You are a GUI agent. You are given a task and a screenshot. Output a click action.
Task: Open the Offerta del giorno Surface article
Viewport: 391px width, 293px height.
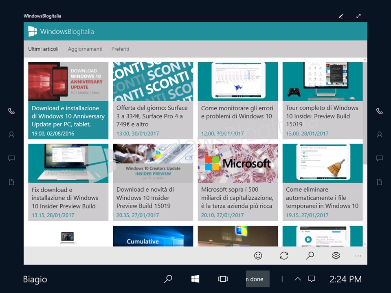153,101
